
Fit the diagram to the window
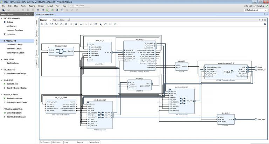[x=51, y=25]
